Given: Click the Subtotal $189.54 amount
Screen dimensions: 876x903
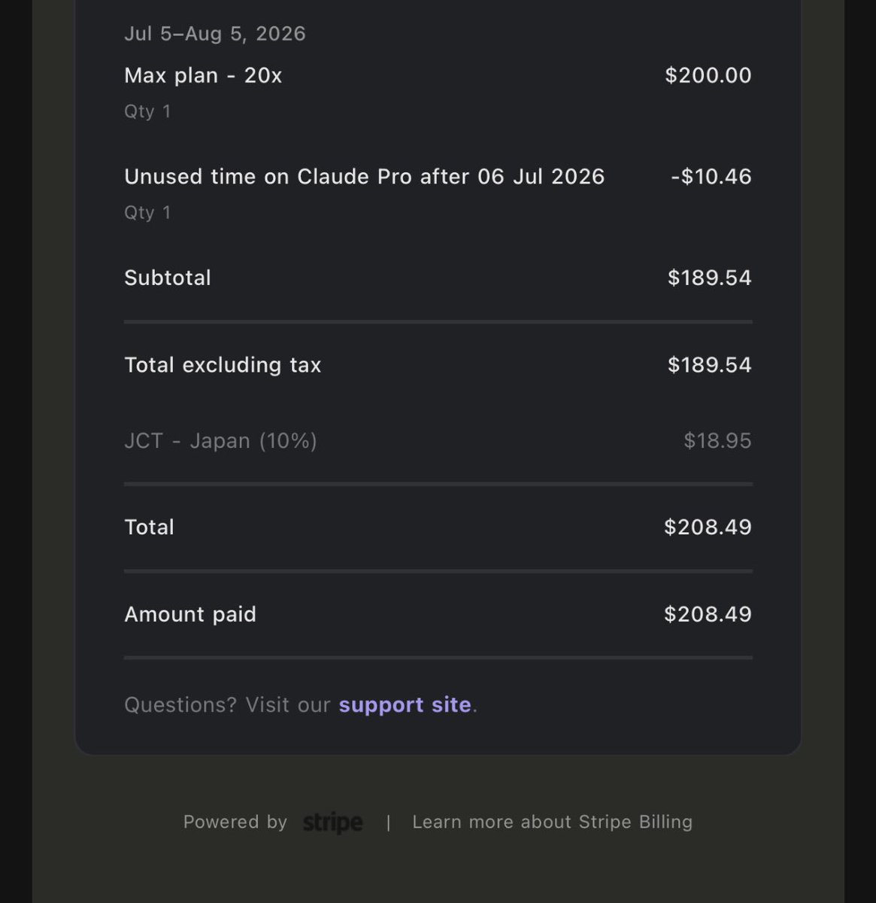Looking at the screenshot, I should click(x=710, y=278).
